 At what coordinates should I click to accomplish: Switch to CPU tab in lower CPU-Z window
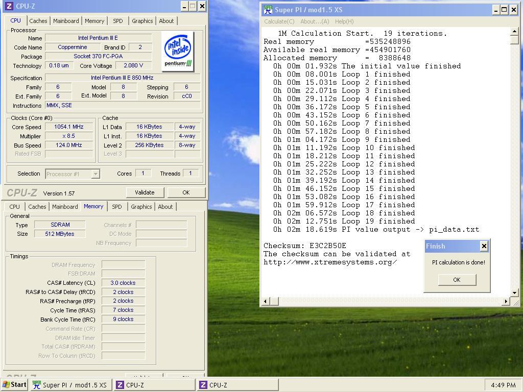14,207
